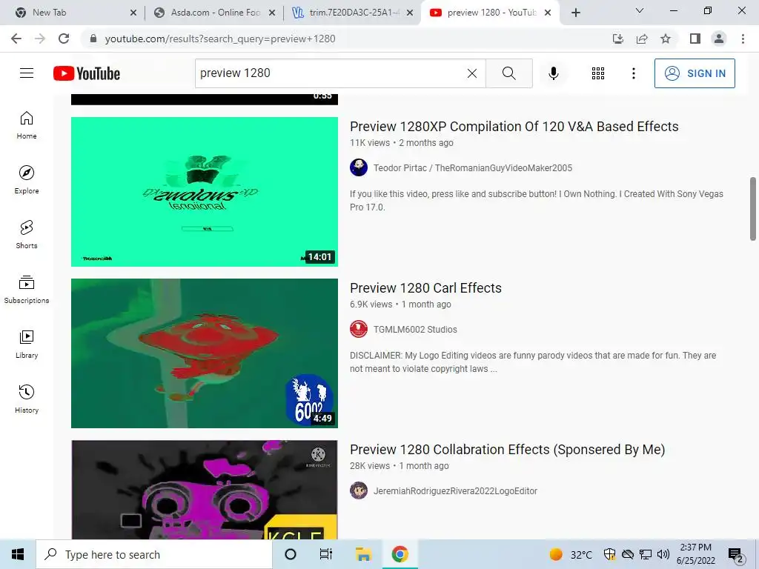The image size is (759, 569).
Task: Click the install app icon in address bar
Action: [x=618, y=39]
